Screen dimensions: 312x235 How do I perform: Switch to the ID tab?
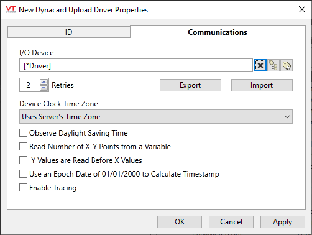point(69,32)
